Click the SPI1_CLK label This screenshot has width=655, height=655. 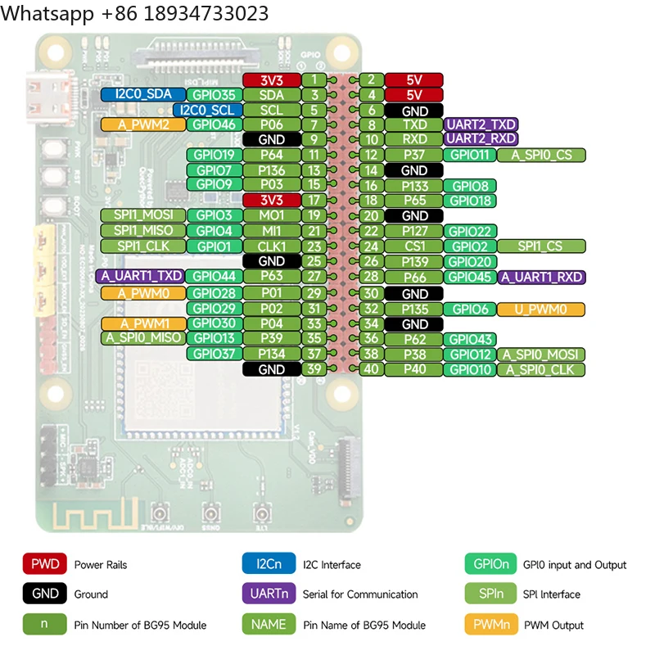[143, 246]
